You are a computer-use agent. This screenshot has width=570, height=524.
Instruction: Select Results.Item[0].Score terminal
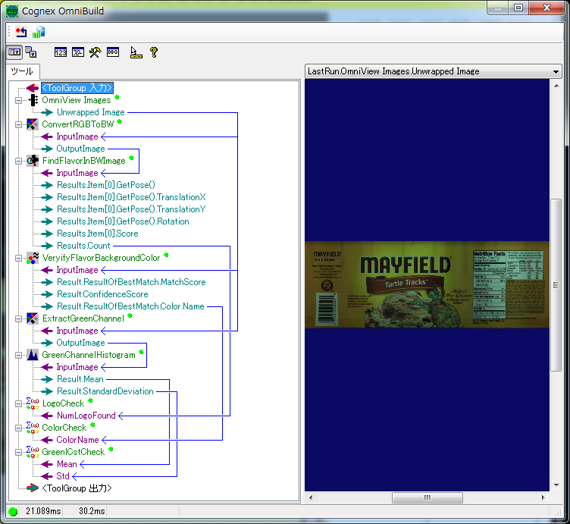pyautogui.click(x=98, y=234)
